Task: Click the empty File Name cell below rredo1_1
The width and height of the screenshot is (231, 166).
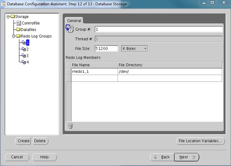Action: click(x=94, y=78)
